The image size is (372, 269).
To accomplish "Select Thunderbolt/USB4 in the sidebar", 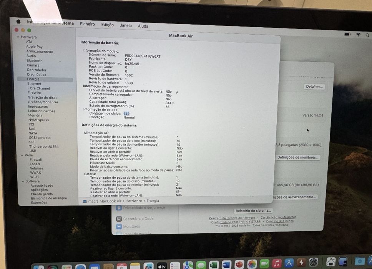I will 44,146.
